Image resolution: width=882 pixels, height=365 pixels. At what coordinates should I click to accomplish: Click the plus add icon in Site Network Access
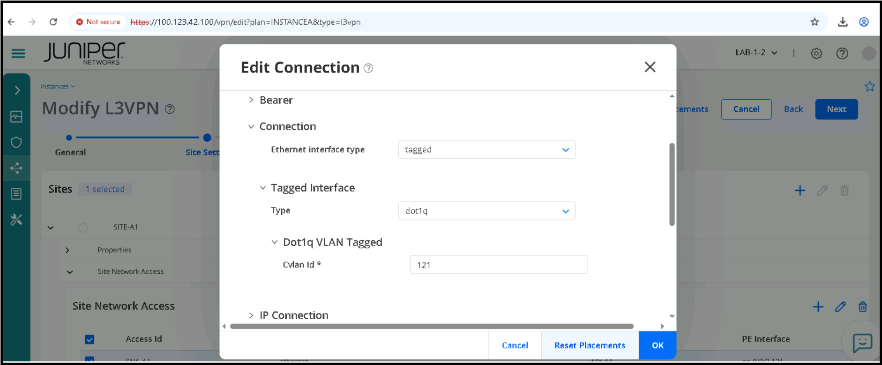(x=818, y=307)
